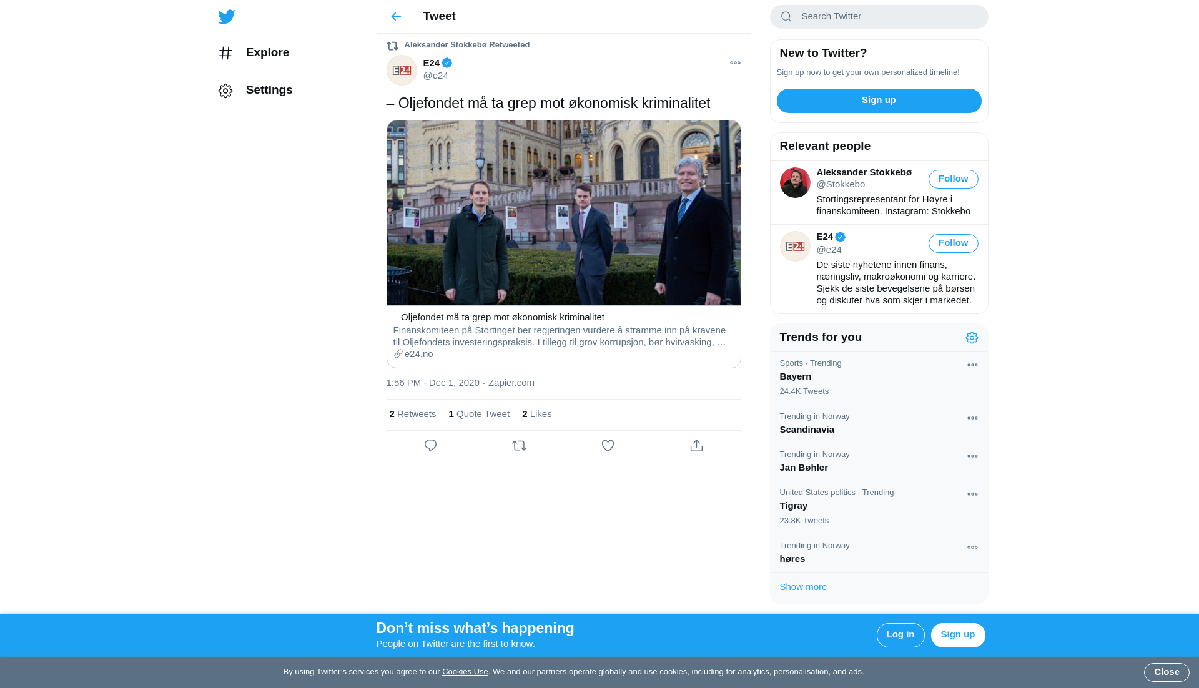1199x688 pixels.
Task: Open the Jan Bøhler trend
Action: [x=879, y=462]
